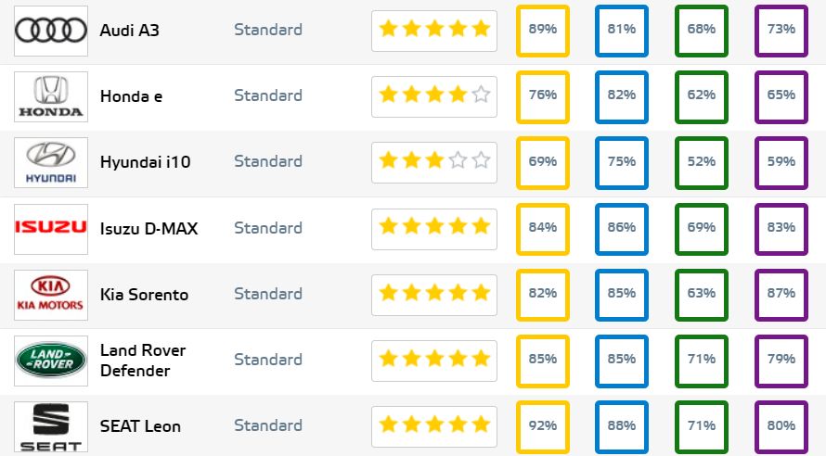The image size is (826, 456).
Task: Click the Hyundai i10 three-star rating
Action: click(x=433, y=161)
